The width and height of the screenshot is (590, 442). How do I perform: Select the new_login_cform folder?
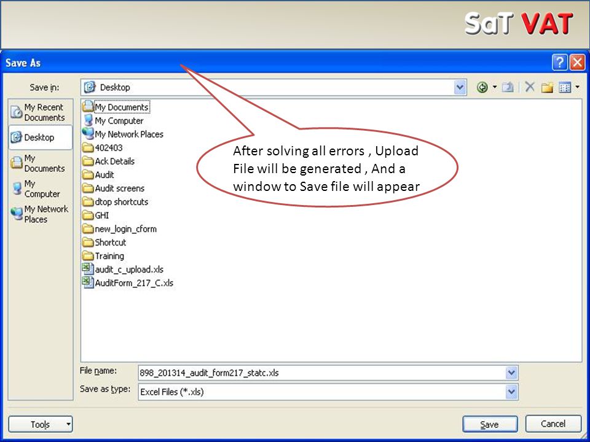pos(120,229)
